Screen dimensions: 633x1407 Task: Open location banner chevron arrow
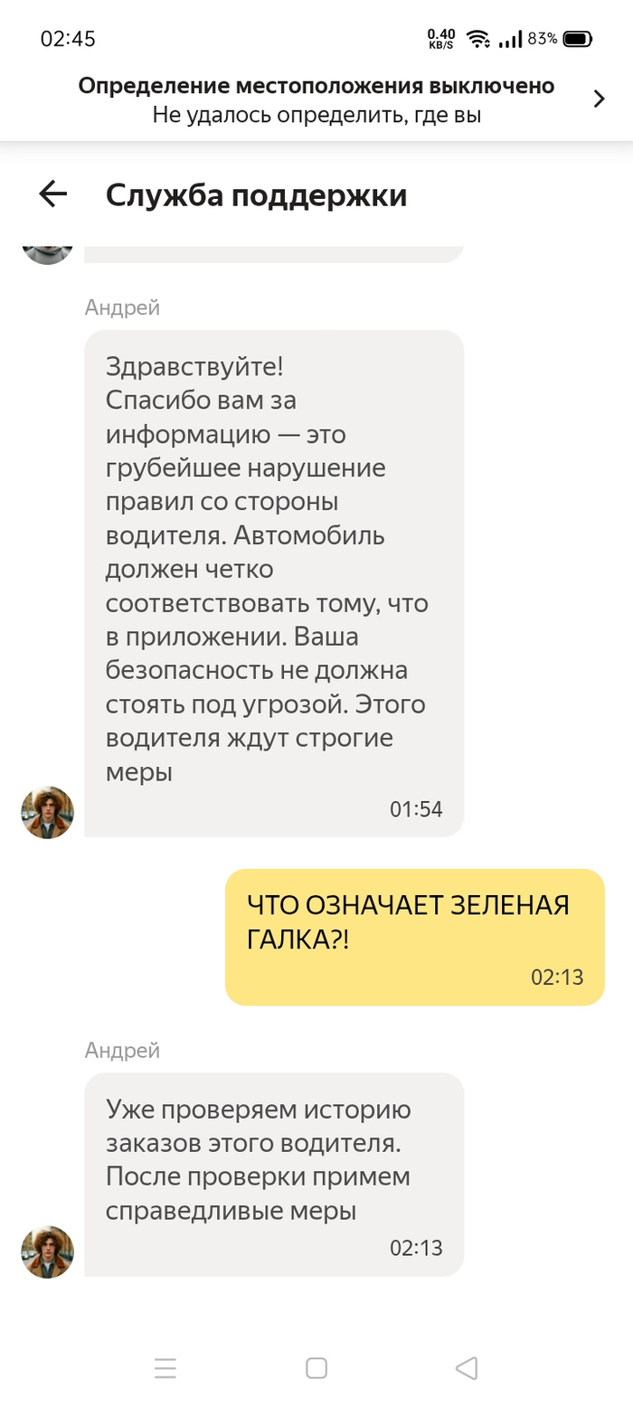[x=599, y=99]
